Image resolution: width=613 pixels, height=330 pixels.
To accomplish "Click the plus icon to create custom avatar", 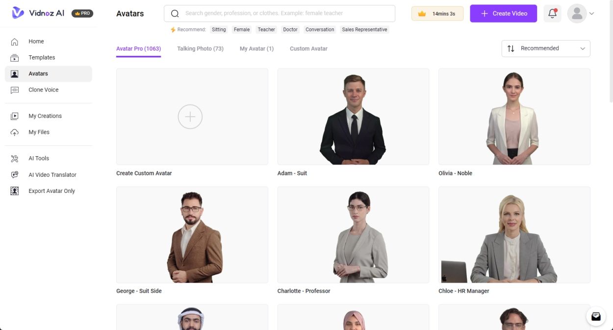I will point(190,117).
